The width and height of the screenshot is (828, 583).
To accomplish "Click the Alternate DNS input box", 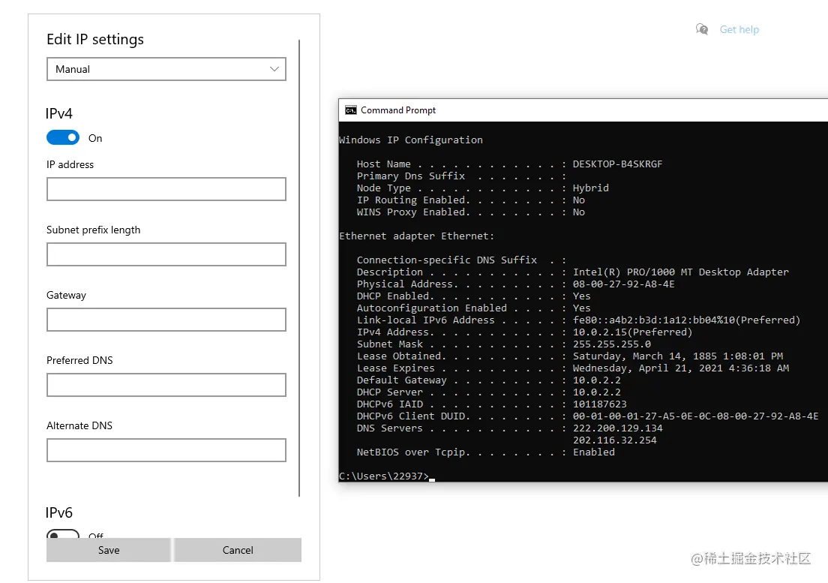I will [166, 450].
